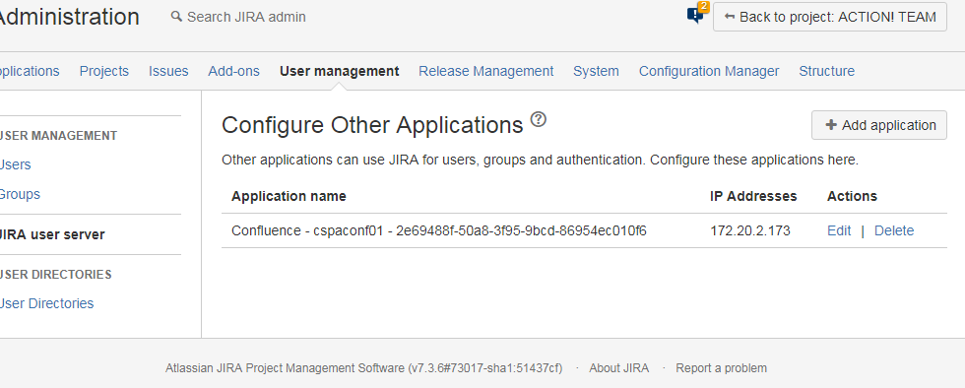This screenshot has height=388, width=965.
Task: Select JIRA user server sidebar item
Action: coord(52,234)
